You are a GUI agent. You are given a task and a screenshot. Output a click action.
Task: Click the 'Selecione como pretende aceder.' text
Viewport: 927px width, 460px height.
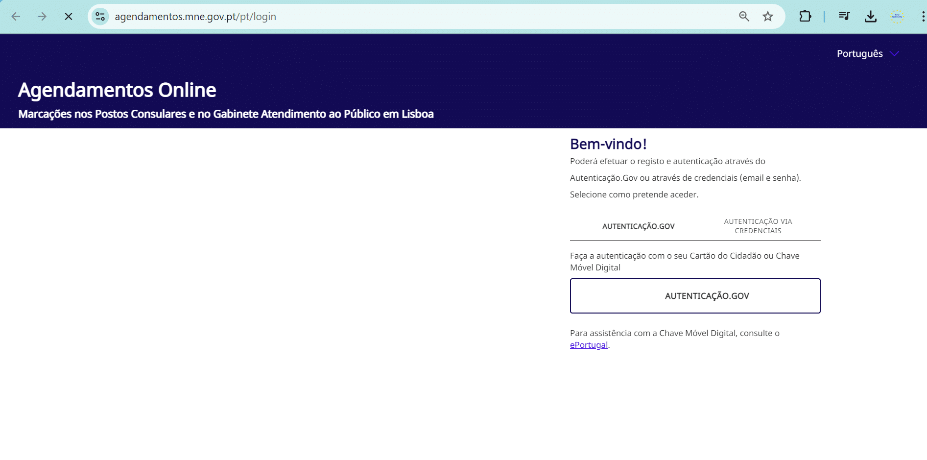pos(634,194)
